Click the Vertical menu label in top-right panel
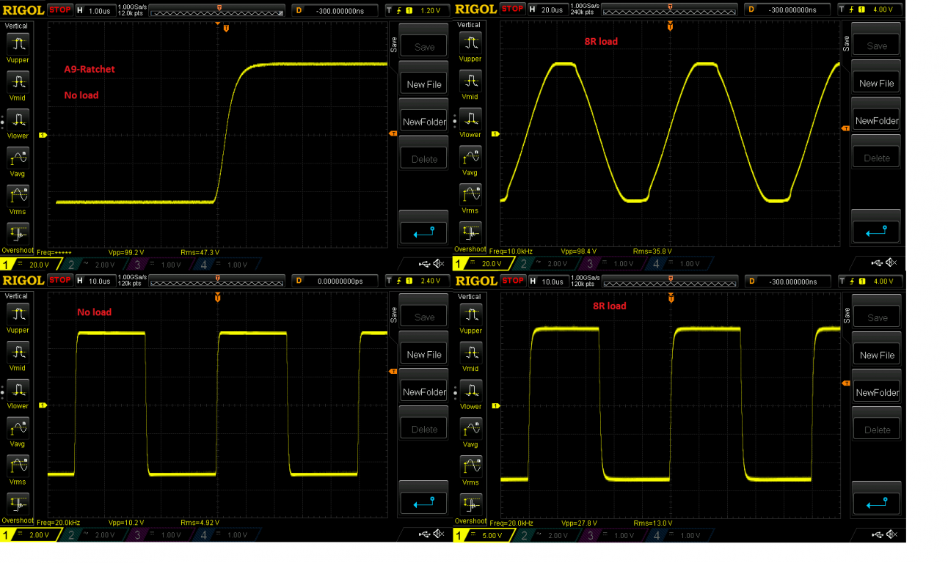This screenshot has width=948, height=563. 469,25
